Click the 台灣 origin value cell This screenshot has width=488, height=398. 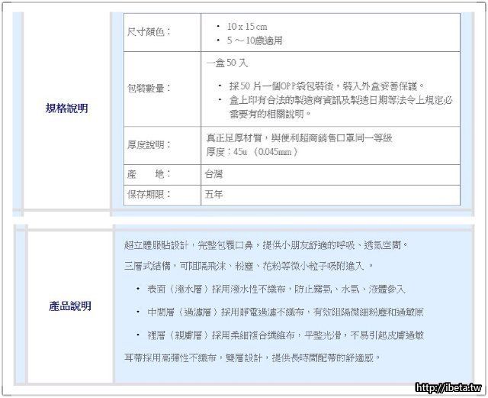[x=215, y=174]
